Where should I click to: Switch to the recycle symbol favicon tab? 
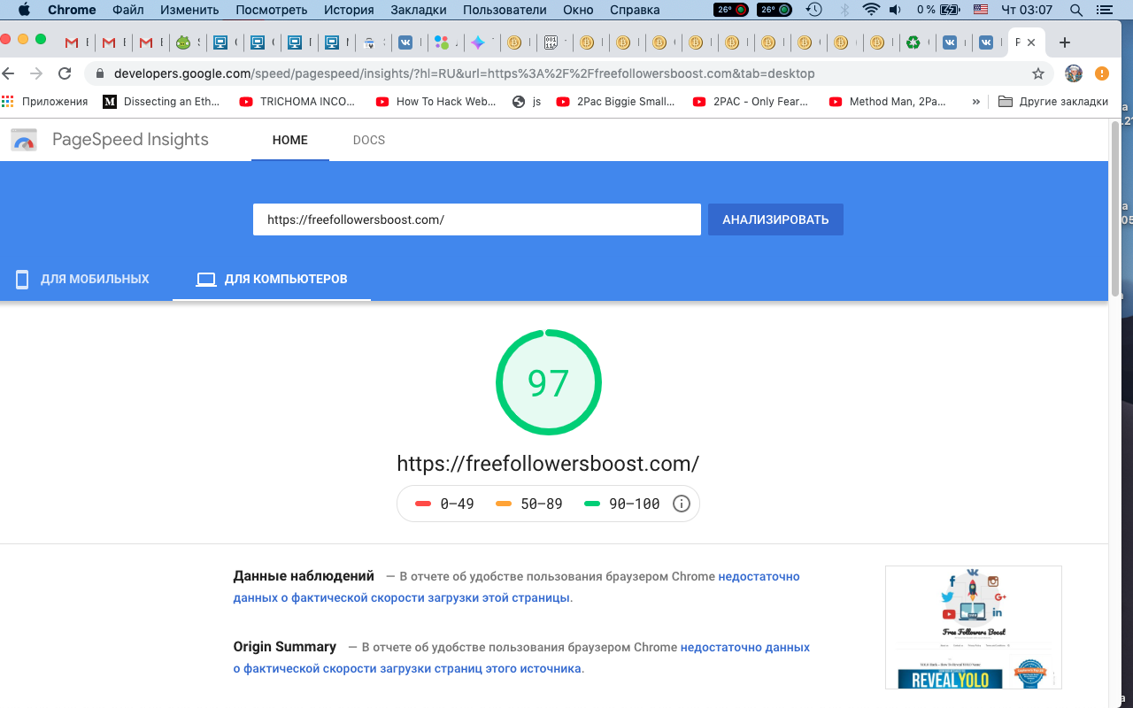click(913, 42)
